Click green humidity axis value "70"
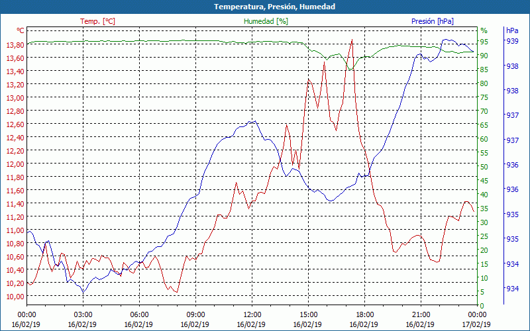Image resolution: width=530 pixels, height=331 pixels. 484,111
